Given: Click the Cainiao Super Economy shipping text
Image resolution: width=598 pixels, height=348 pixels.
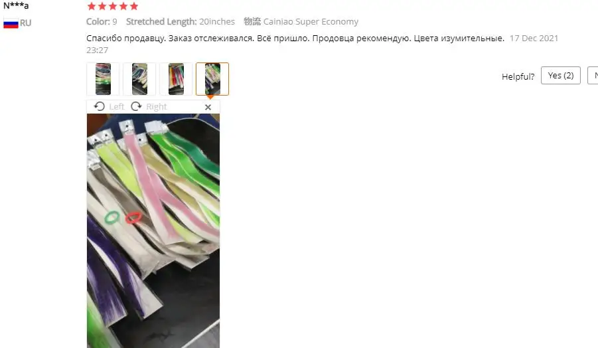Looking at the screenshot, I should (x=311, y=22).
